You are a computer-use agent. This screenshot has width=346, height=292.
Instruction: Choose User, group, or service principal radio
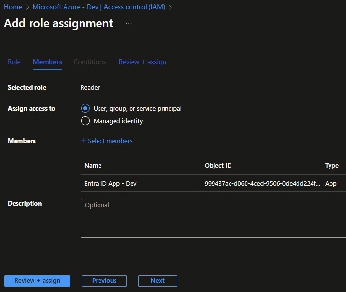point(85,108)
